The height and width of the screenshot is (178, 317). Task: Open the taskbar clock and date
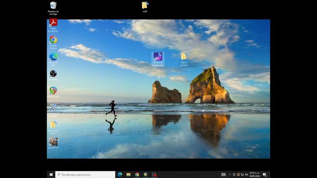[255, 175]
